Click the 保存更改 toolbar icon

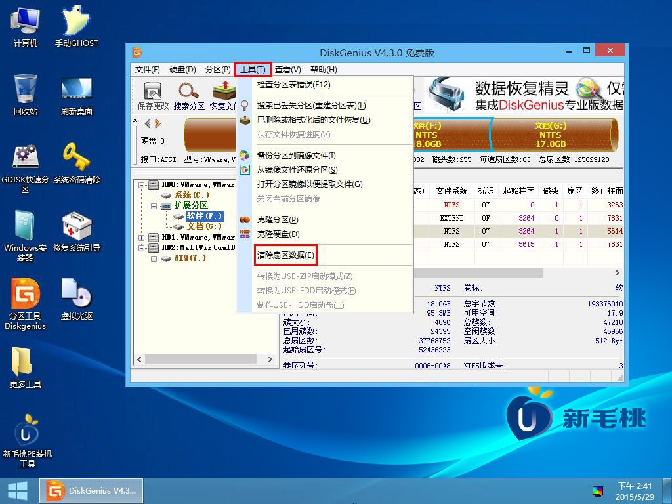153,96
